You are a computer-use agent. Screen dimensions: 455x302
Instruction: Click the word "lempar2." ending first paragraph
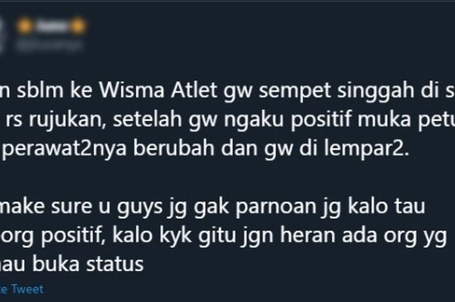pos(366,149)
